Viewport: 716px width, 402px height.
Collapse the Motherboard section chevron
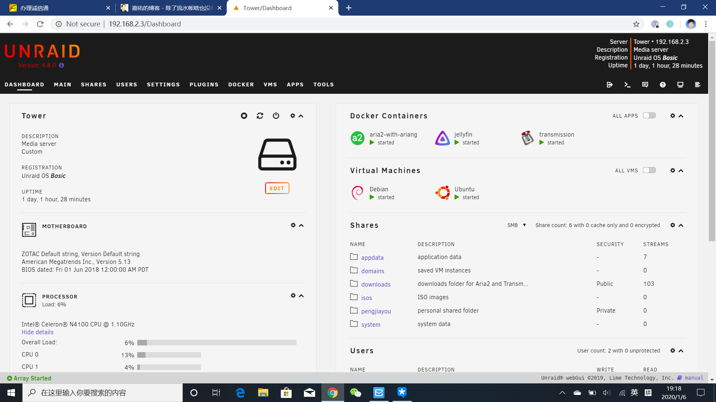[x=301, y=226]
